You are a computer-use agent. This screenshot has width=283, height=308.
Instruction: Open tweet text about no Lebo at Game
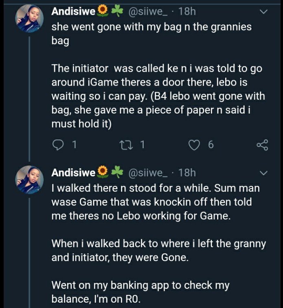(156, 202)
